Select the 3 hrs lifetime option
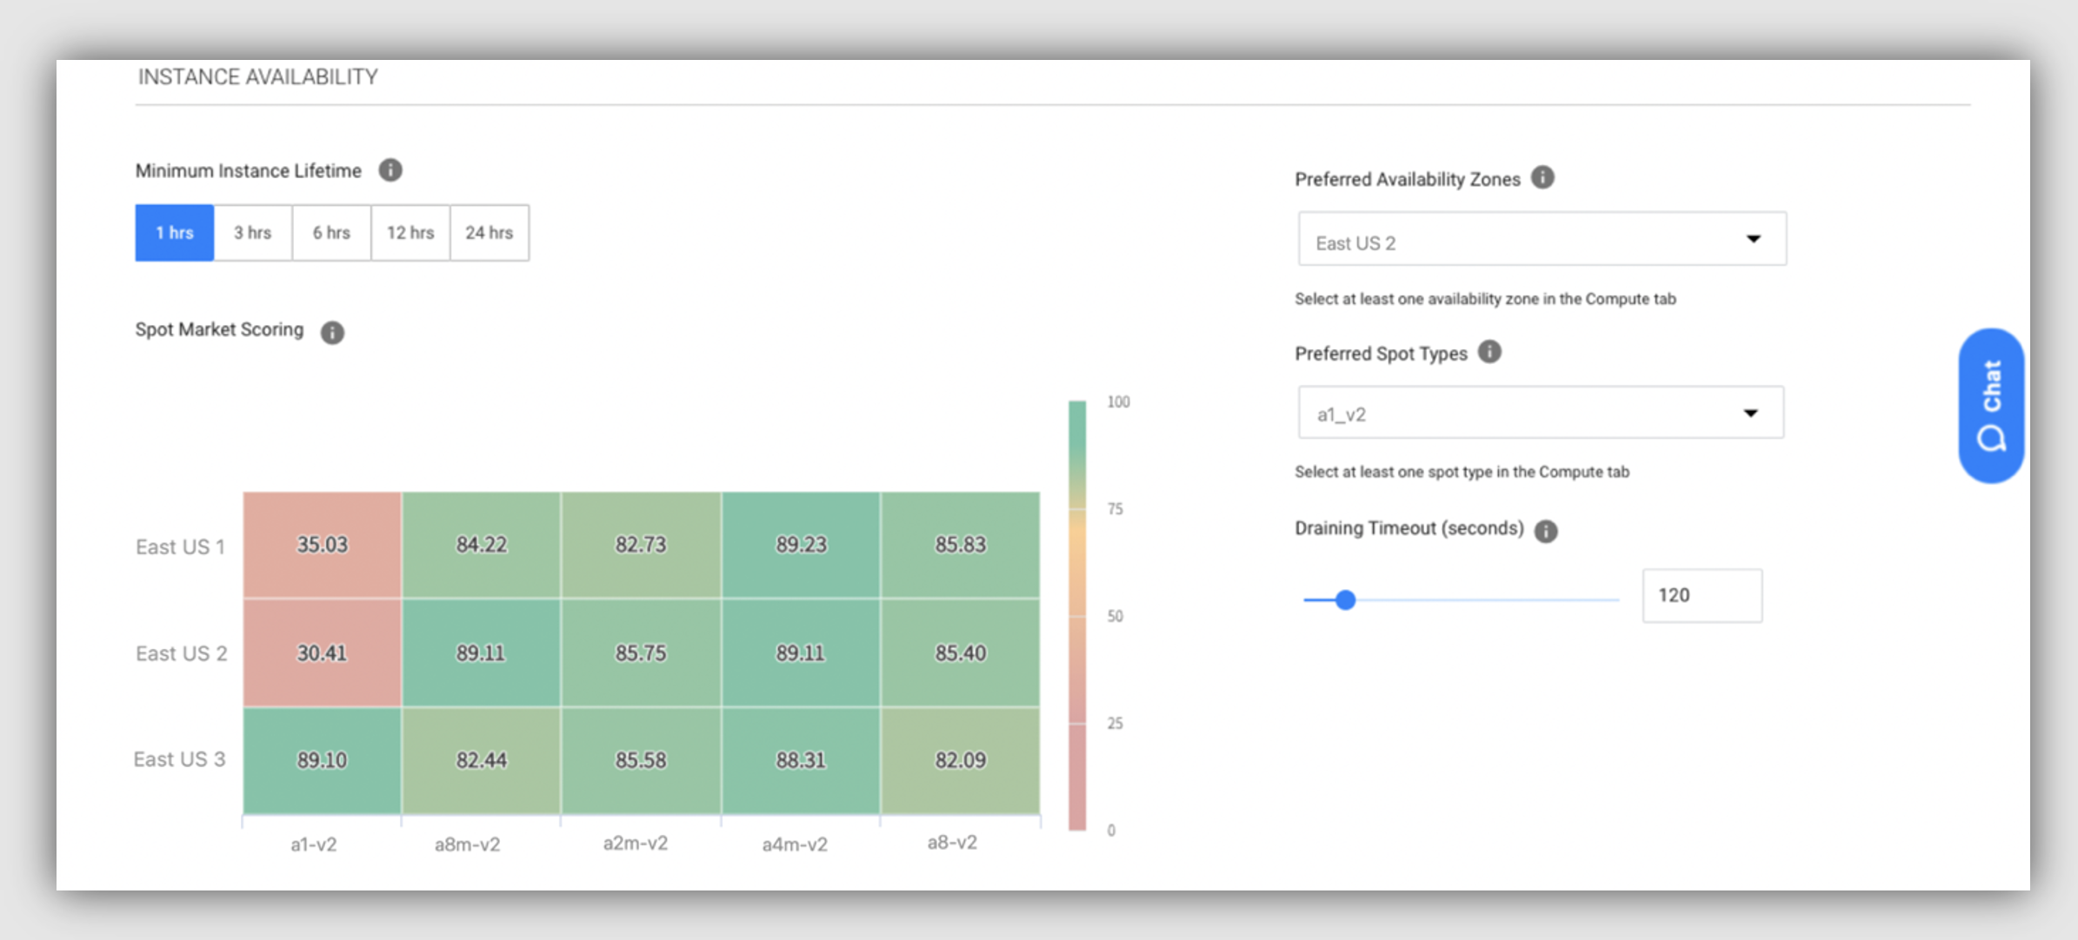 (x=253, y=233)
